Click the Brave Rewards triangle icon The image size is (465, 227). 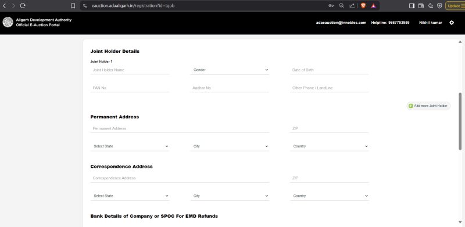pyautogui.click(x=374, y=6)
